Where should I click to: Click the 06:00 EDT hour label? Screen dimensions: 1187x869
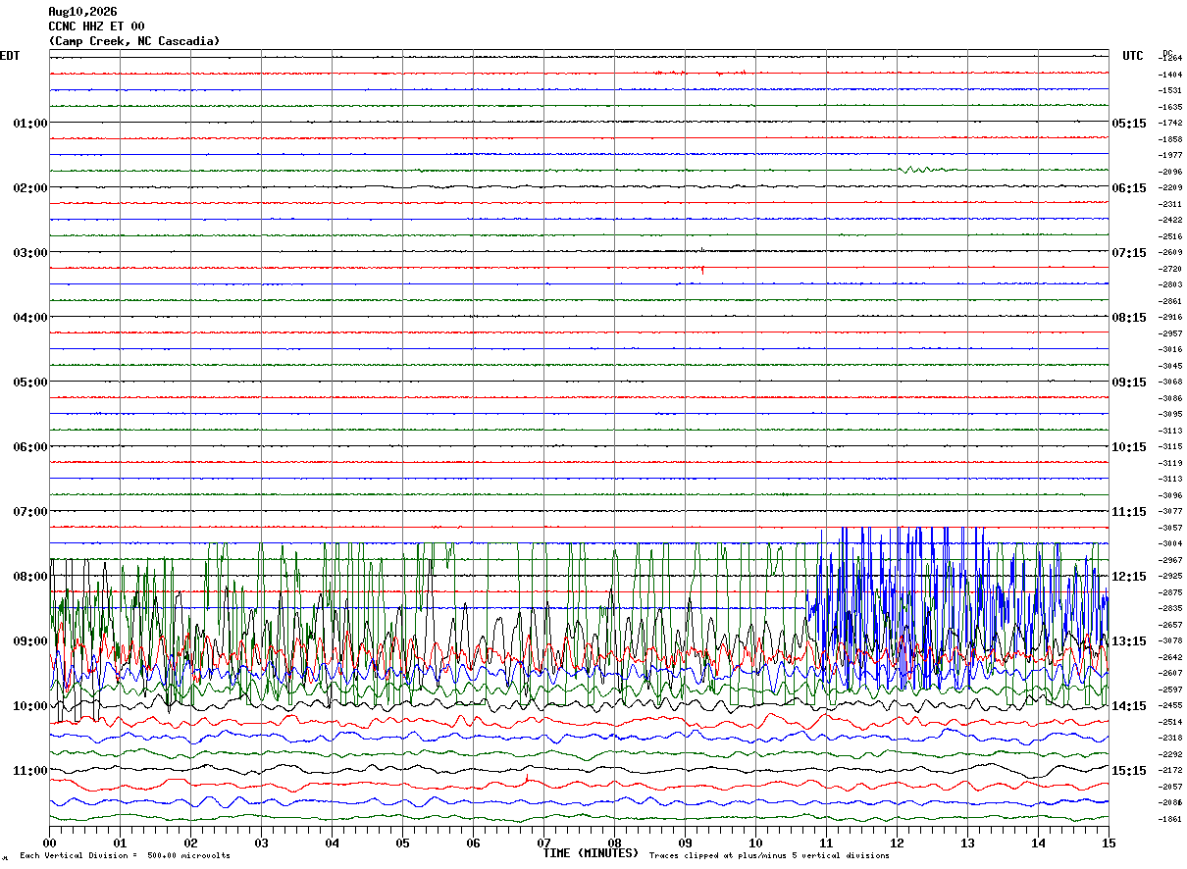click(x=30, y=447)
